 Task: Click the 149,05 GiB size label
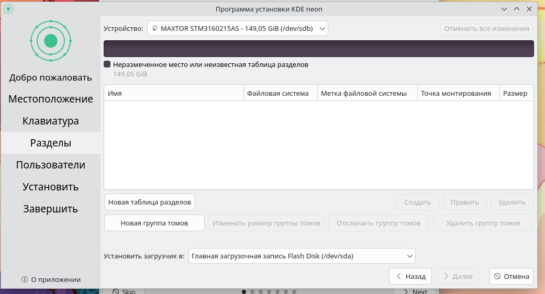tap(130, 74)
